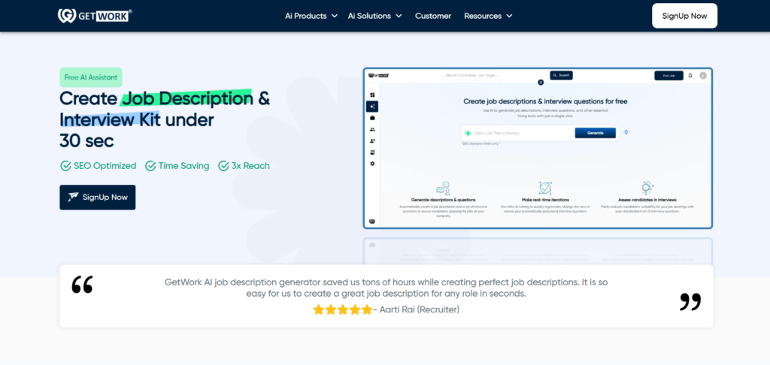The height and width of the screenshot is (365, 770).
Task: Click the settings gear icon in preview sidebar
Action: [372, 164]
